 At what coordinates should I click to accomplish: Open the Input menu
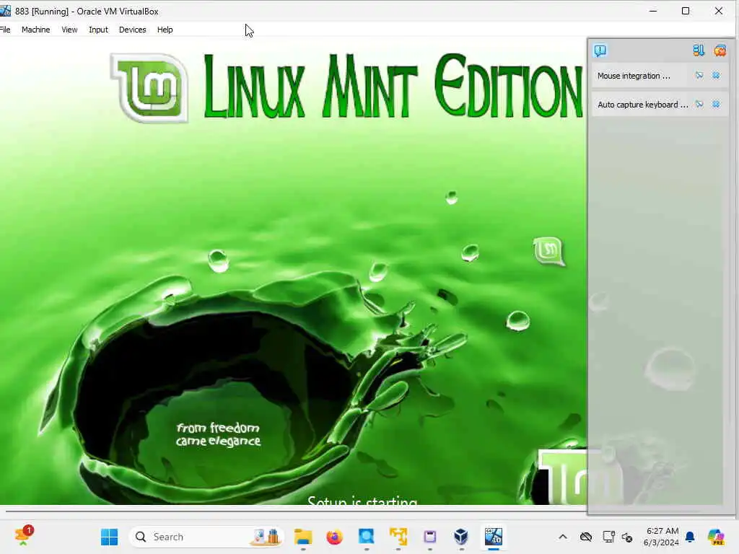(98, 30)
